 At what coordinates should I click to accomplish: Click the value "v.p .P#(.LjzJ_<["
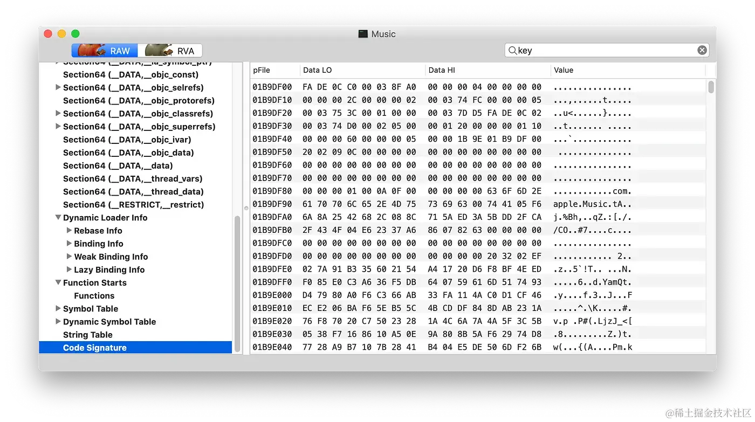pyautogui.click(x=592, y=321)
